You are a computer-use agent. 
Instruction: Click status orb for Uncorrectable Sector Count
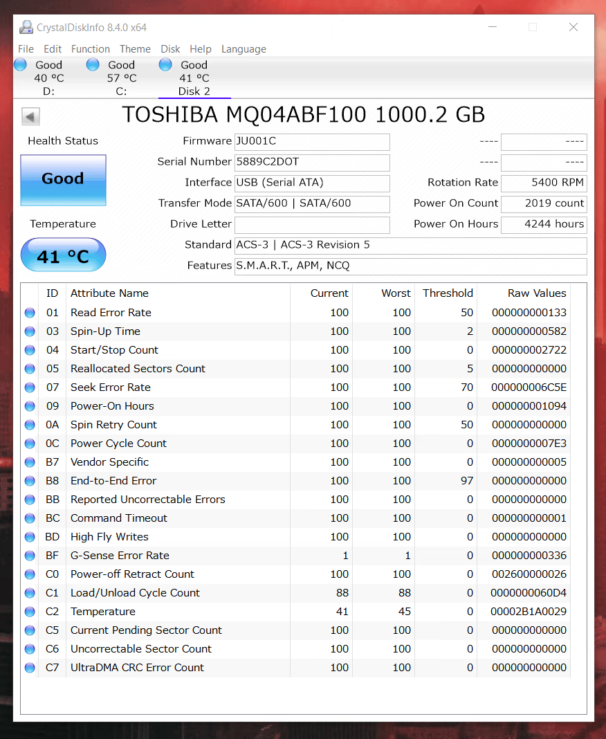tap(30, 649)
